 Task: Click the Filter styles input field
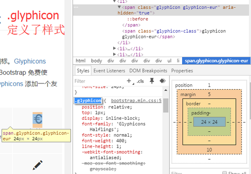coord(99,81)
